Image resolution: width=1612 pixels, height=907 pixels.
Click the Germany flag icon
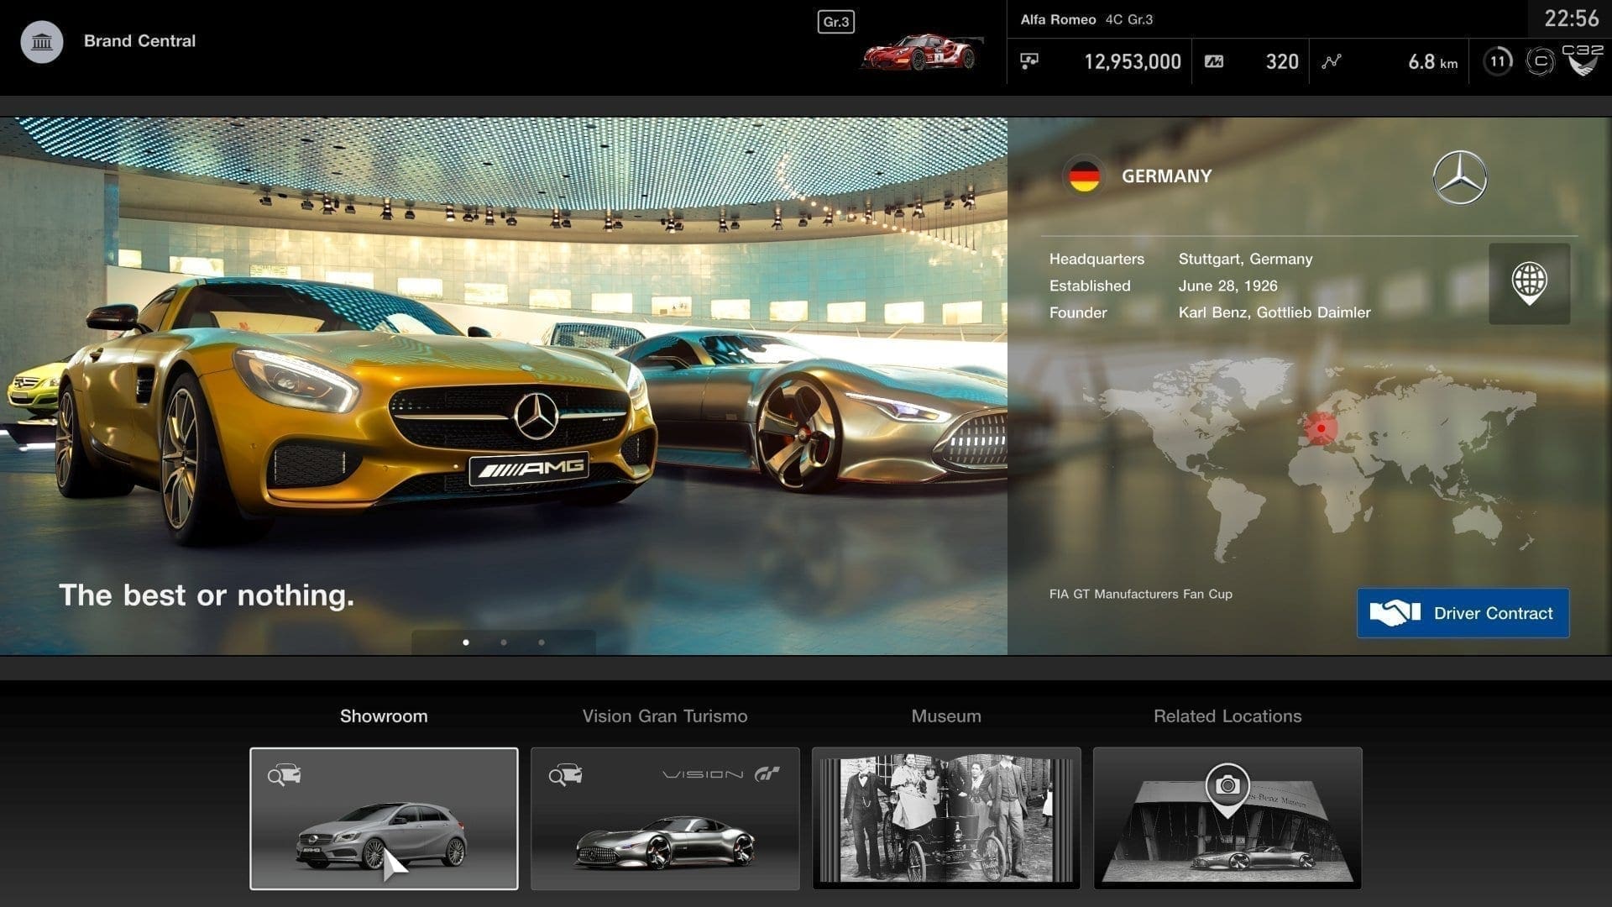[x=1083, y=176]
